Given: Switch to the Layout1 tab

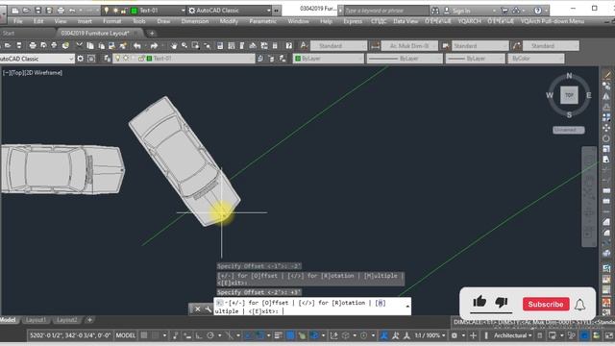Looking at the screenshot, I should 36,320.
